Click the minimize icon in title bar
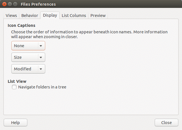The height and width of the screenshot is (130, 182). coord(10,4)
